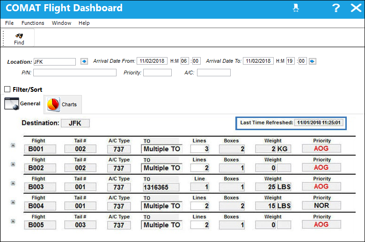This screenshot has height=242, width=365.
Task: Click Multiple TO field for flight B004
Action: click(162, 206)
